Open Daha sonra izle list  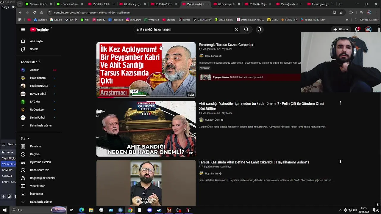pos(39,170)
